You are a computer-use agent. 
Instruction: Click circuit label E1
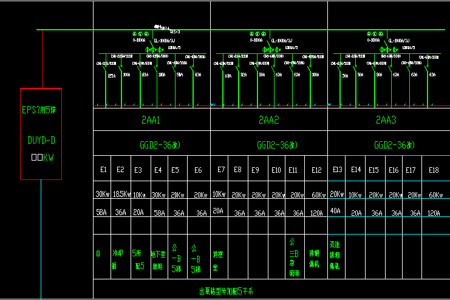[x=103, y=170]
